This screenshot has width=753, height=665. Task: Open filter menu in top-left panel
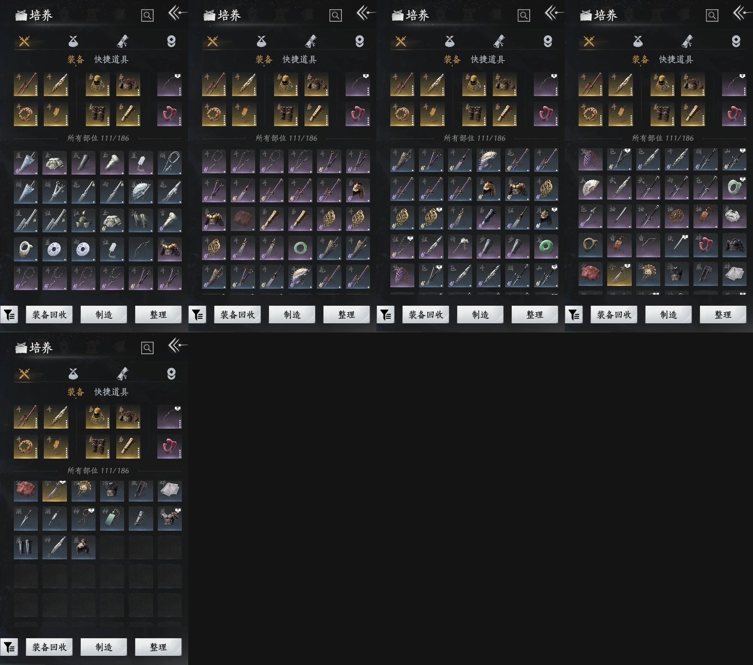click(x=9, y=315)
